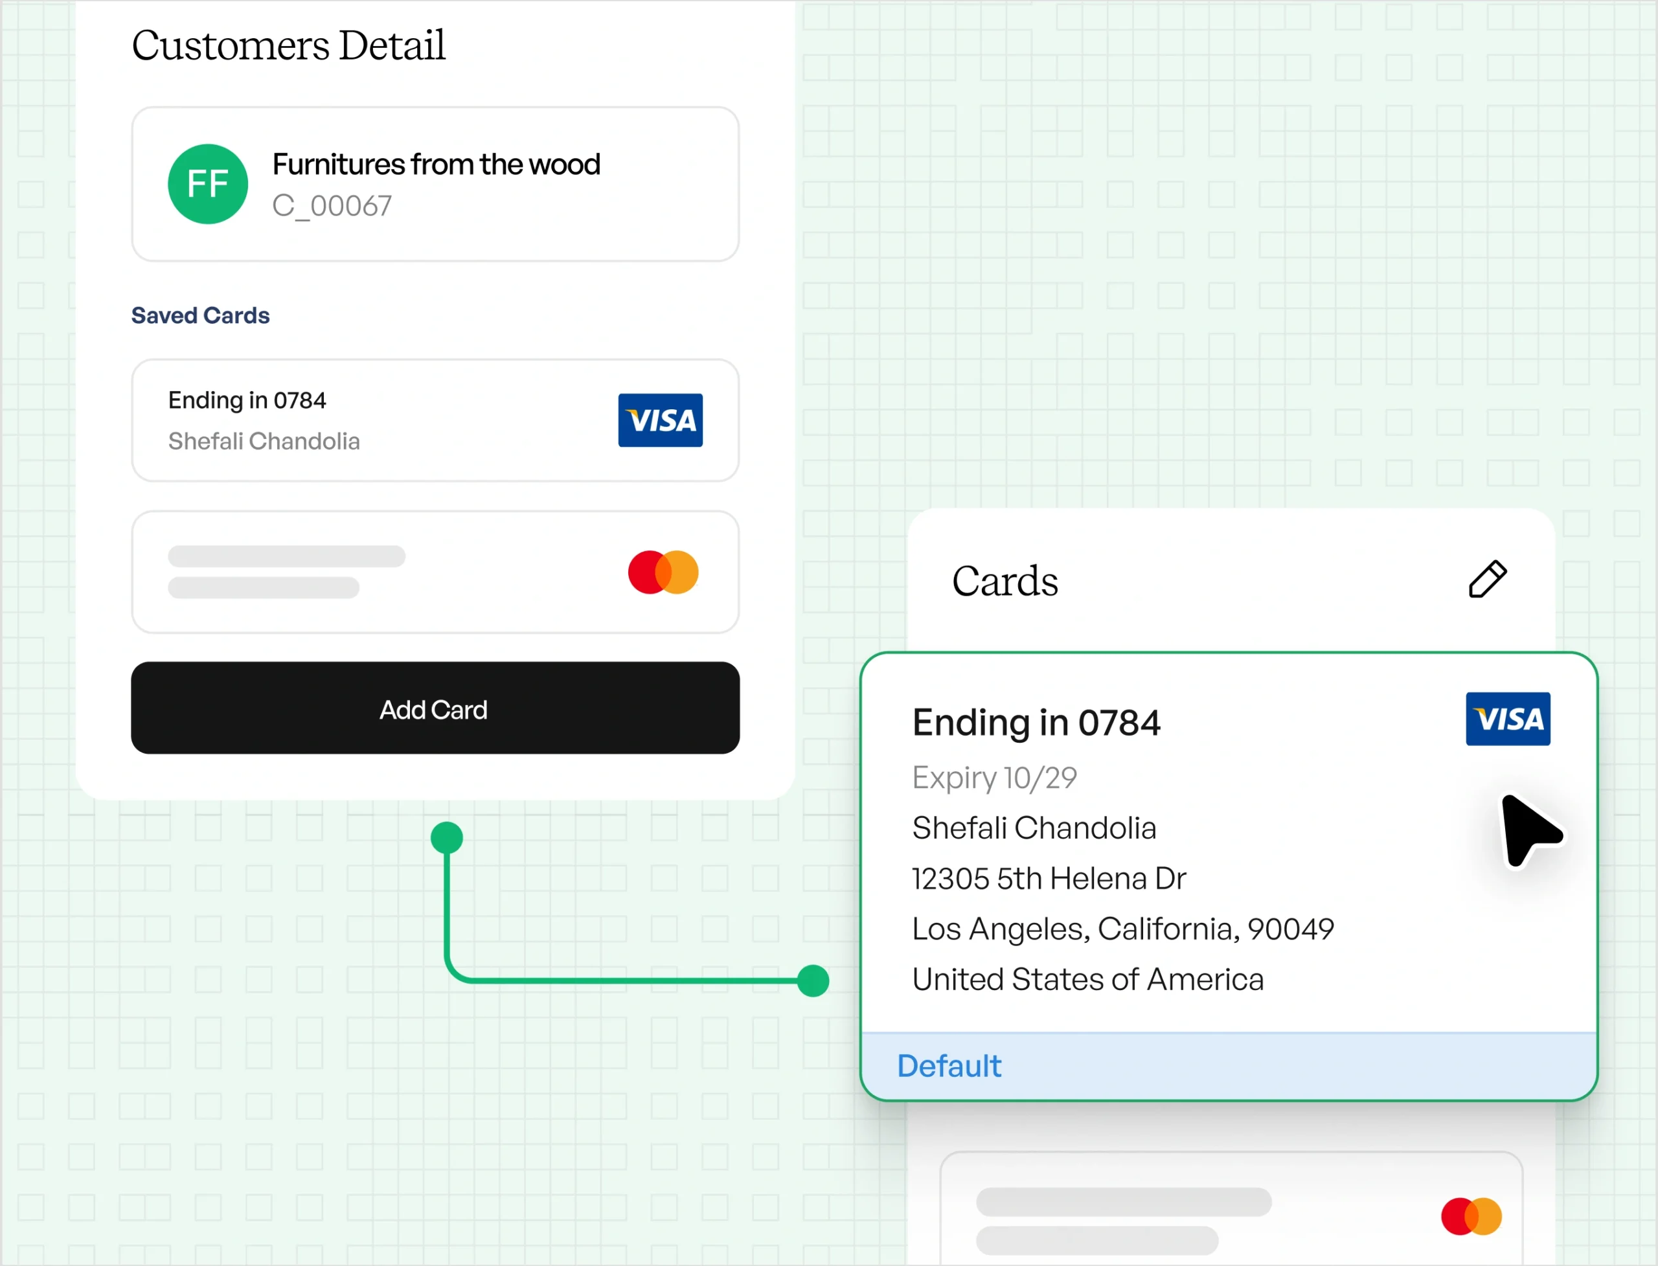1658x1266 pixels.
Task: Click the Visa logo in Saved Cards
Action: click(x=660, y=420)
